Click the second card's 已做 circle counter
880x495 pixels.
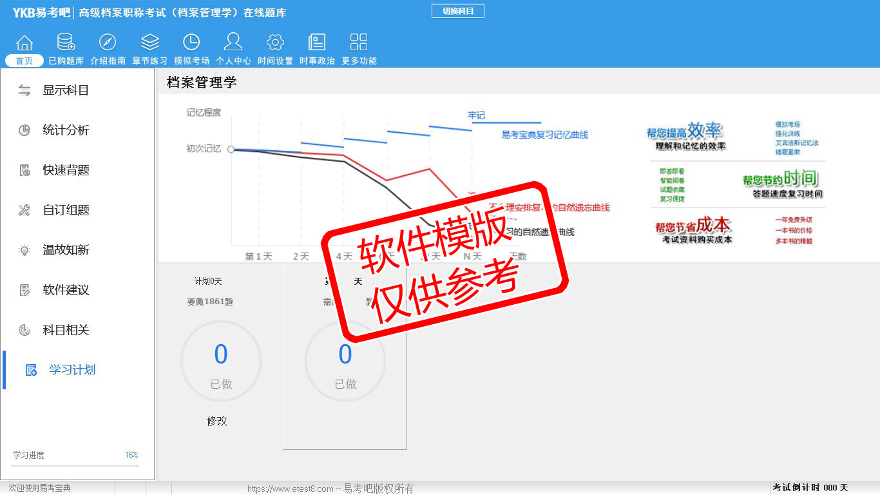345,362
